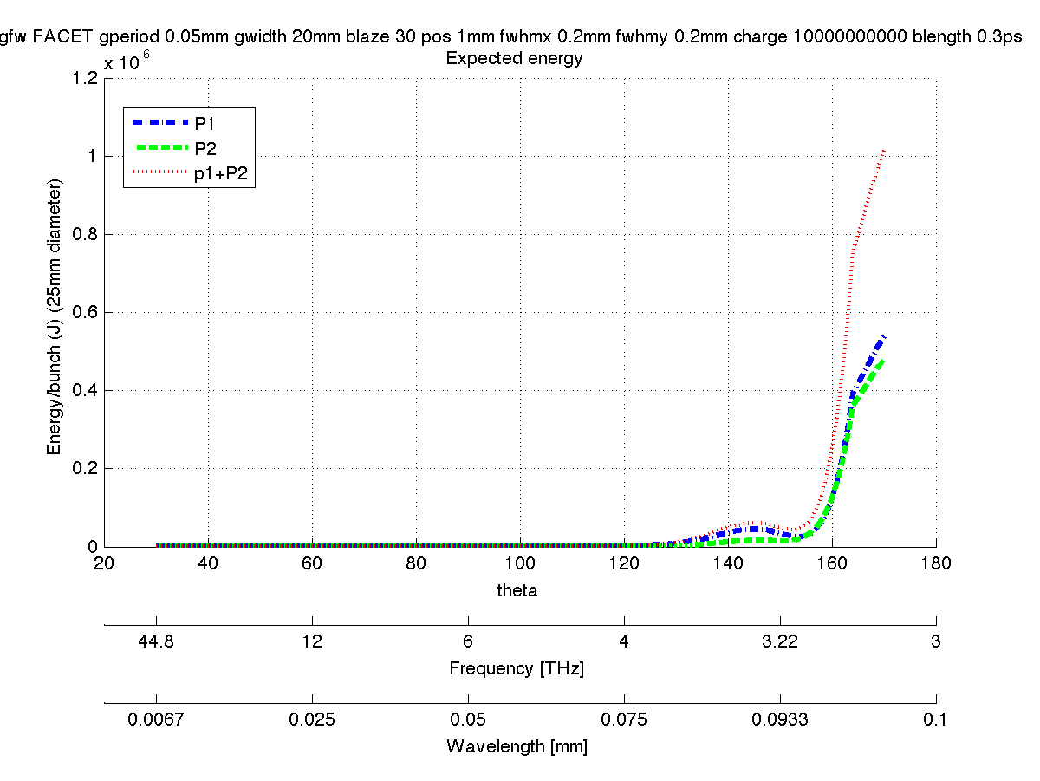Click the y-axis tick label 0.2
1040x781 pixels.
85,469
